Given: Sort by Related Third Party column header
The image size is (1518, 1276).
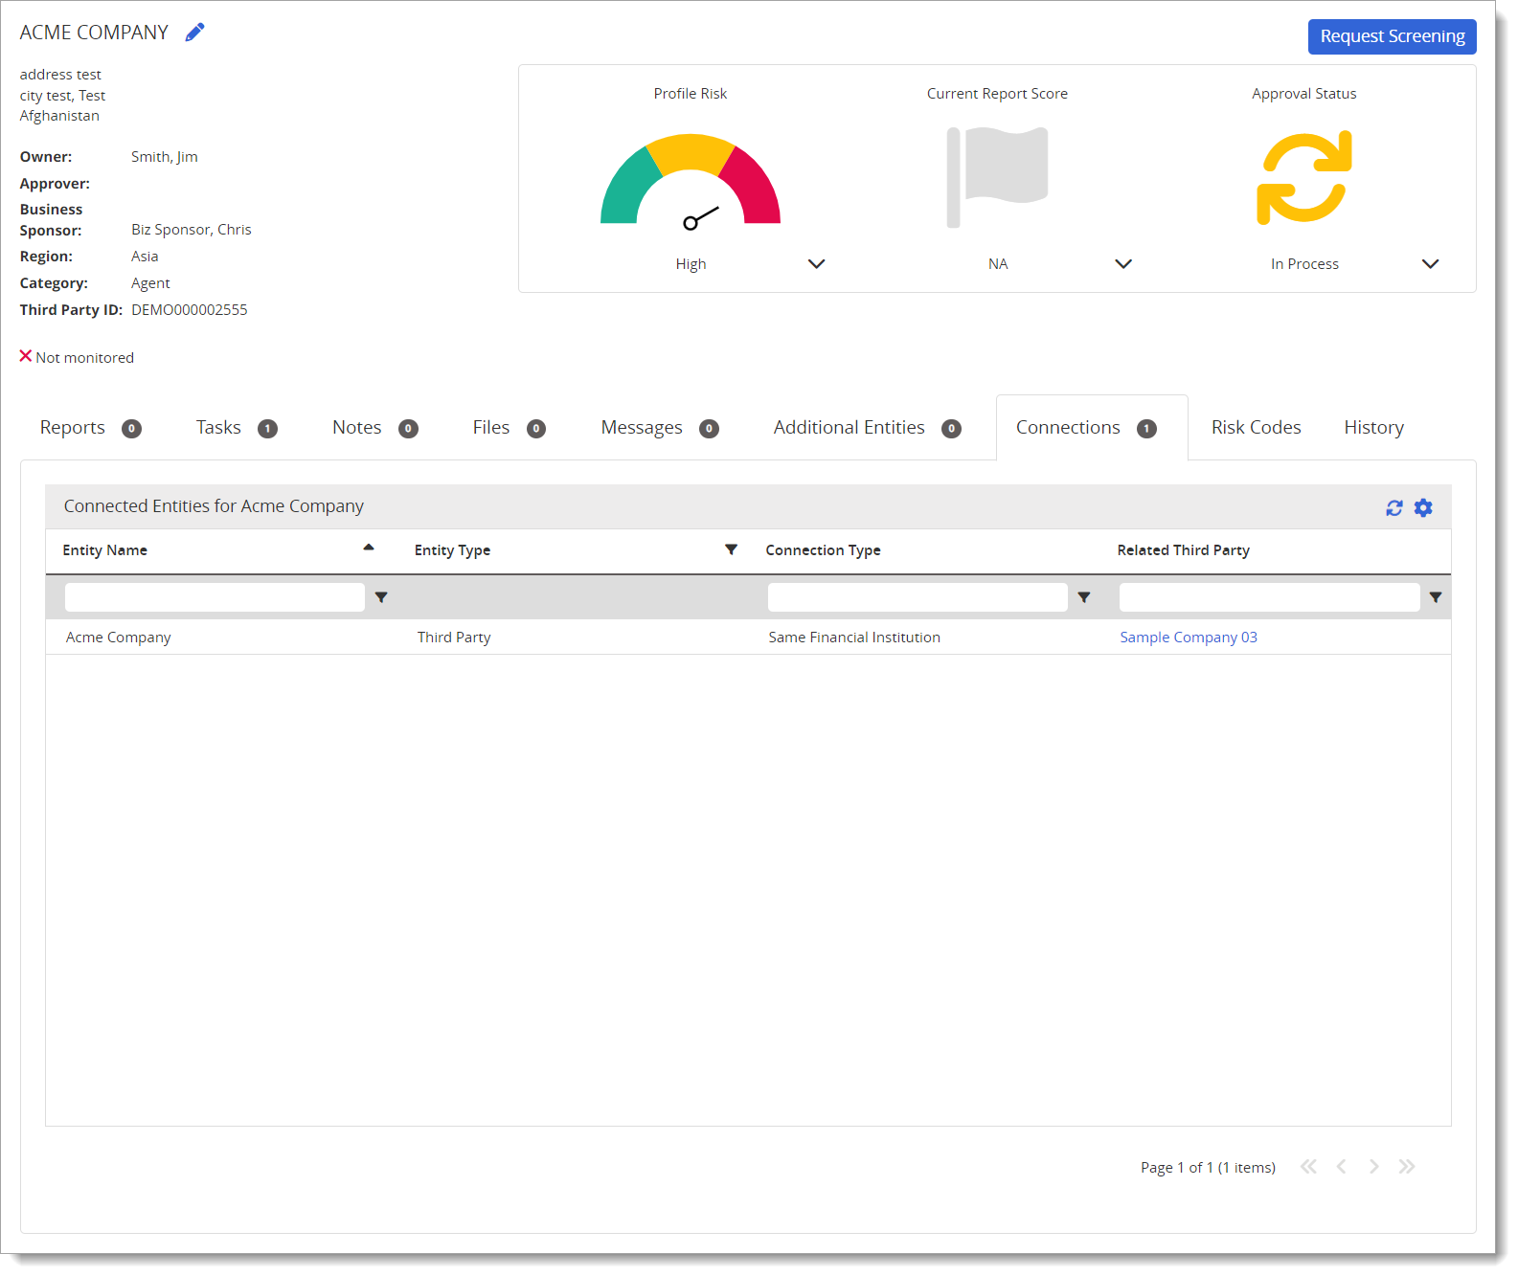Looking at the screenshot, I should tap(1183, 550).
